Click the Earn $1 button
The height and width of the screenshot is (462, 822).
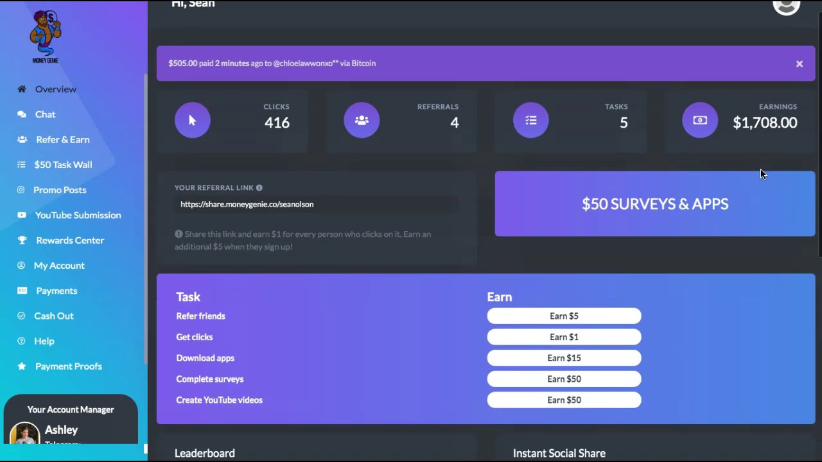564,337
